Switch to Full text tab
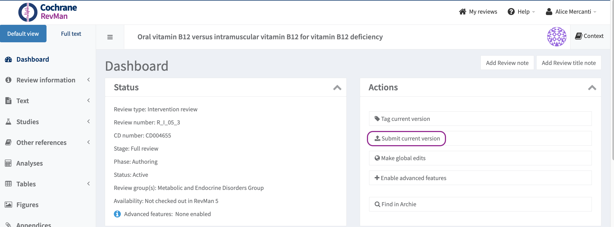The height and width of the screenshot is (227, 614). pyautogui.click(x=71, y=34)
